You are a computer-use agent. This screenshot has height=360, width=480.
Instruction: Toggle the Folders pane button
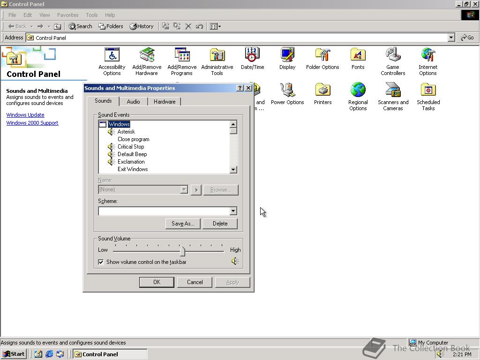point(111,26)
